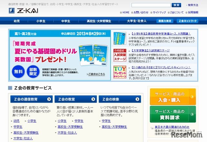Open 【2・3歳のお子さまに】TOYプレゼントキャンペーン link
Viewport: 207px width, 142px height.
(161, 67)
